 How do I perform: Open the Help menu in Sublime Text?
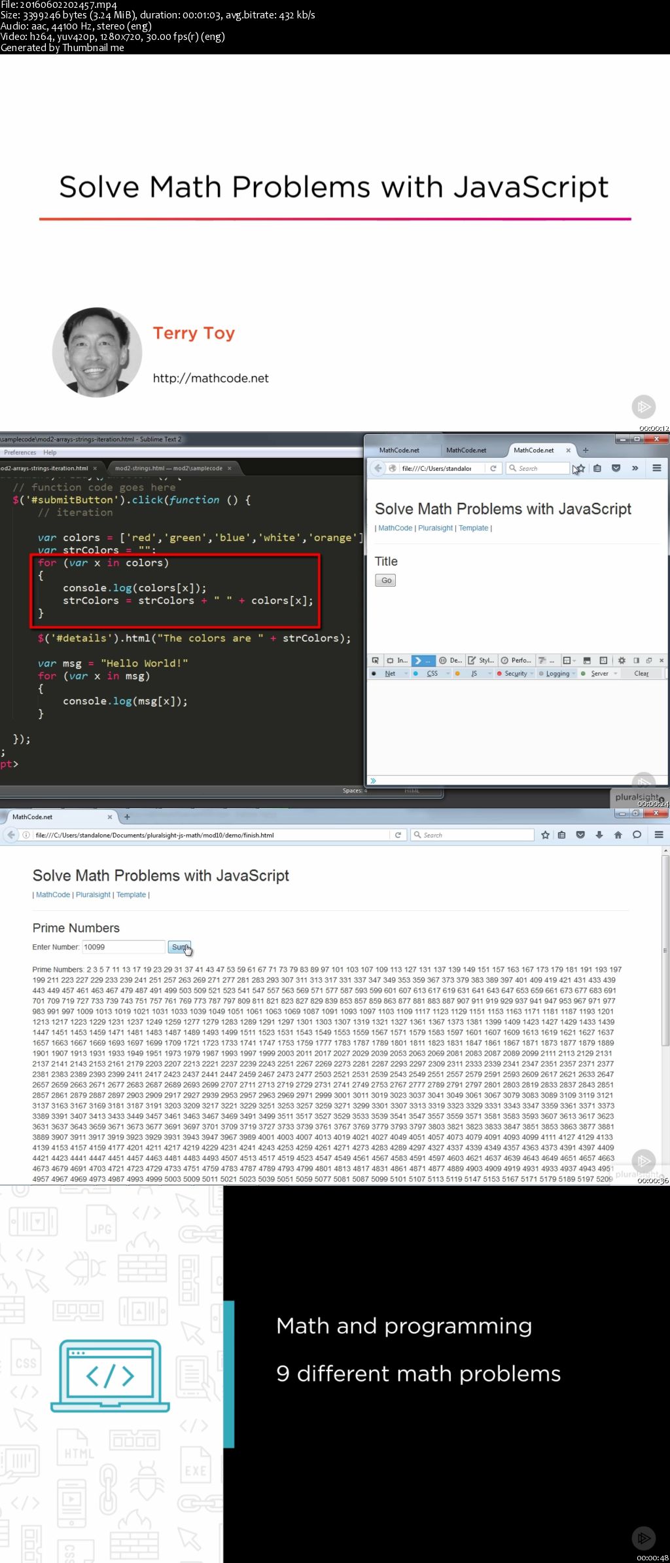tap(50, 452)
